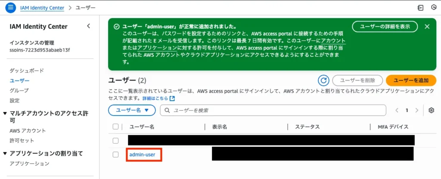Click the top-right panel toggle icon
Screen dimensions: 441x179
click(421, 8)
